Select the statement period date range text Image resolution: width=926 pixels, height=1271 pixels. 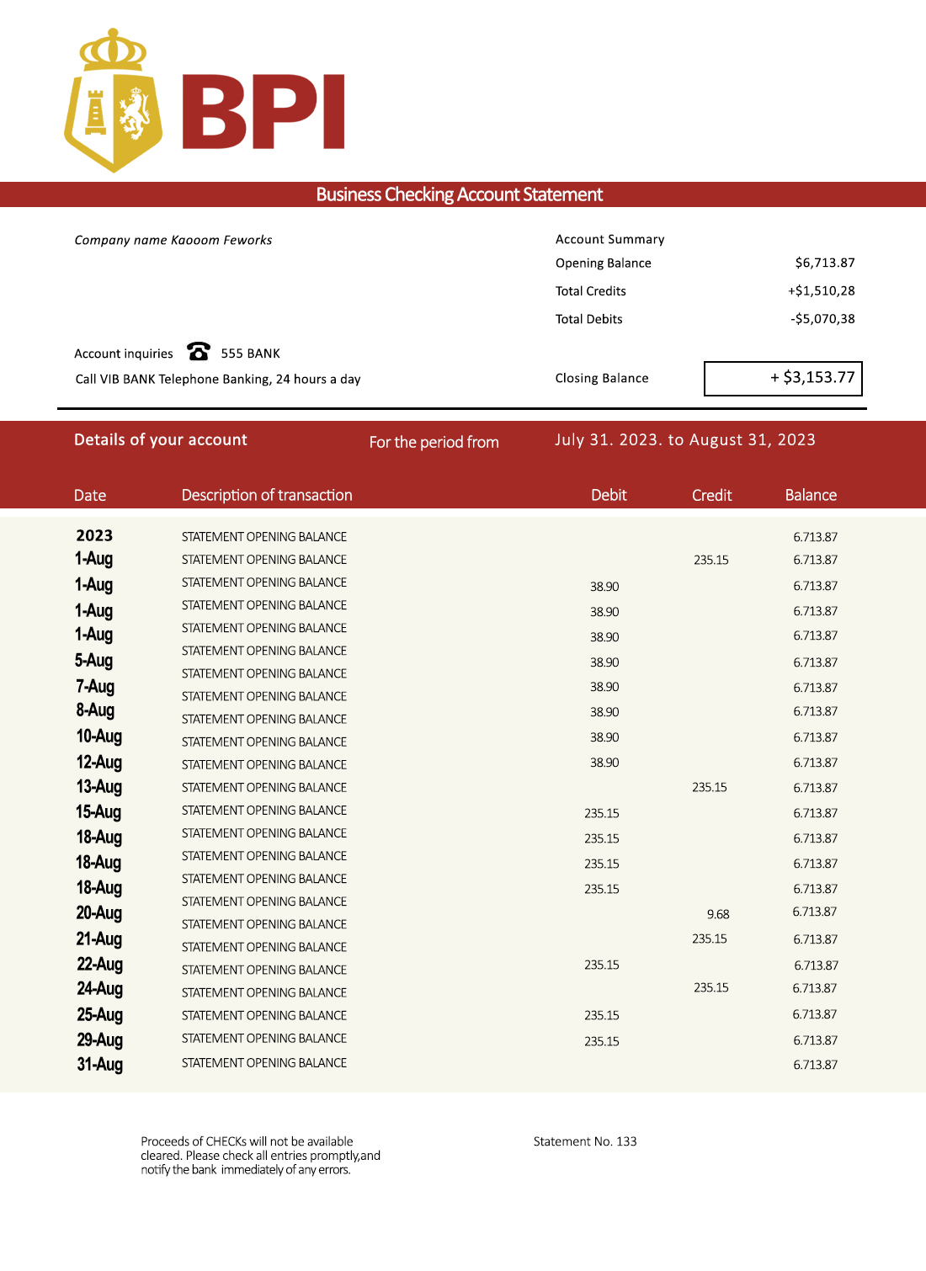coord(684,439)
